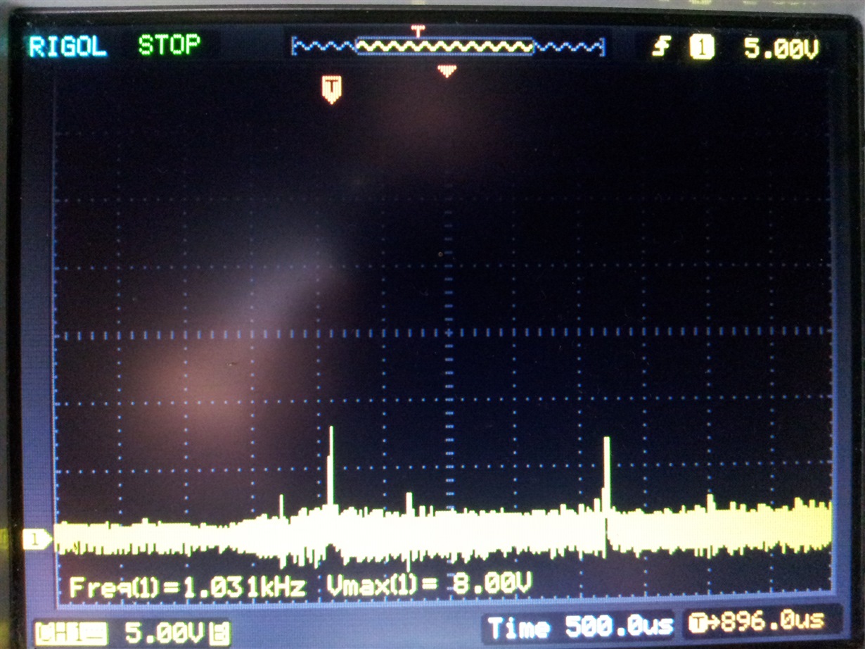Click the channel 1 trigger source badge
The height and width of the screenshot is (649, 865).
click(701, 48)
